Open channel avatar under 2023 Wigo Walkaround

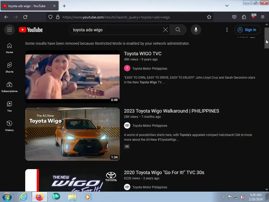(127, 125)
